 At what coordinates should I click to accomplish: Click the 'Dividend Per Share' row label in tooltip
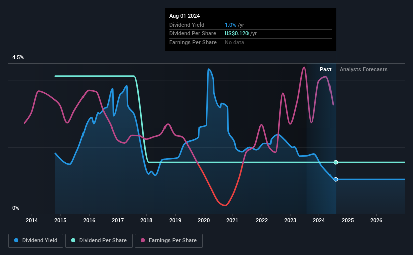pyautogui.click(x=193, y=34)
